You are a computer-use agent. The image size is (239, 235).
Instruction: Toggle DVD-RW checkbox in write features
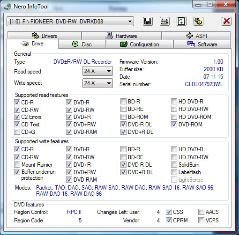[x=69, y=157]
